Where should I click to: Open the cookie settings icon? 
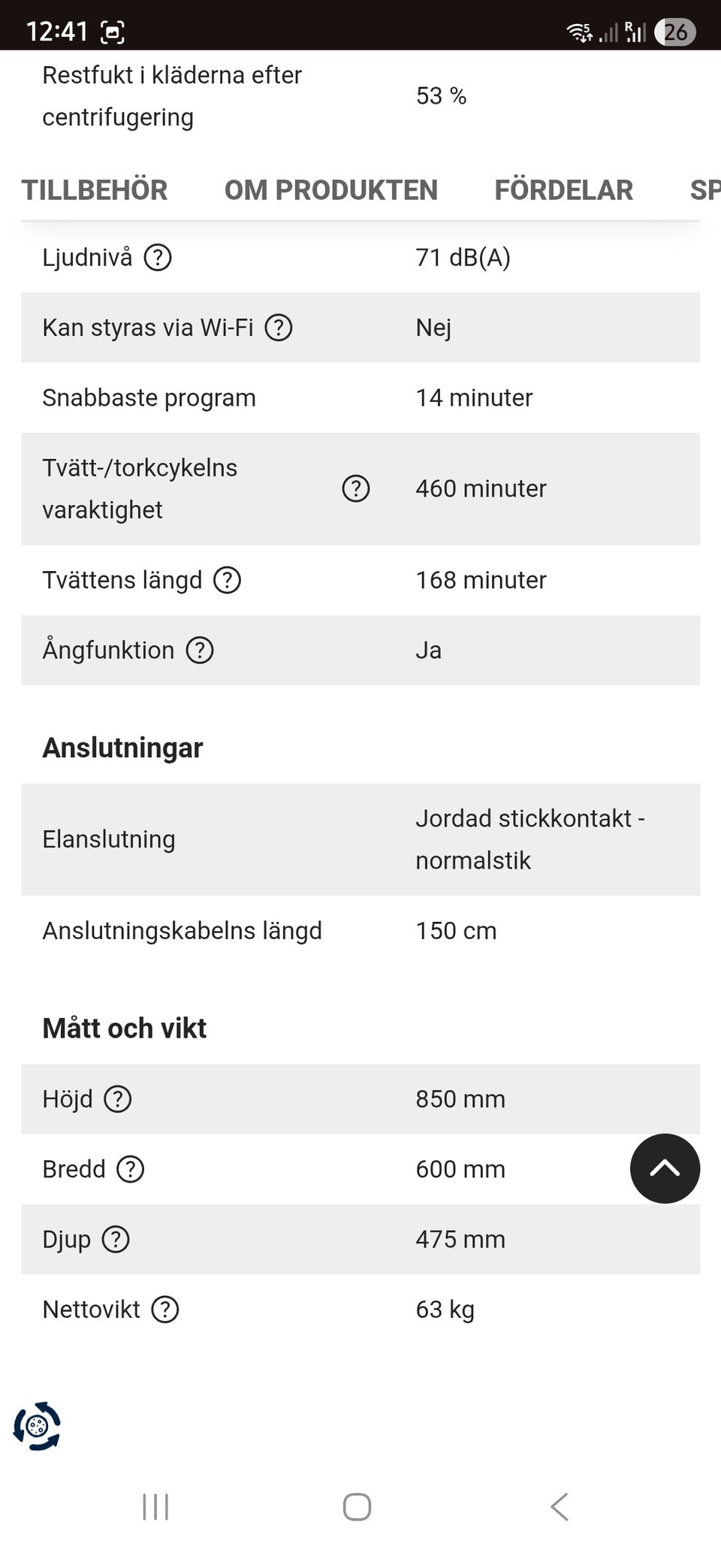[x=37, y=1425]
